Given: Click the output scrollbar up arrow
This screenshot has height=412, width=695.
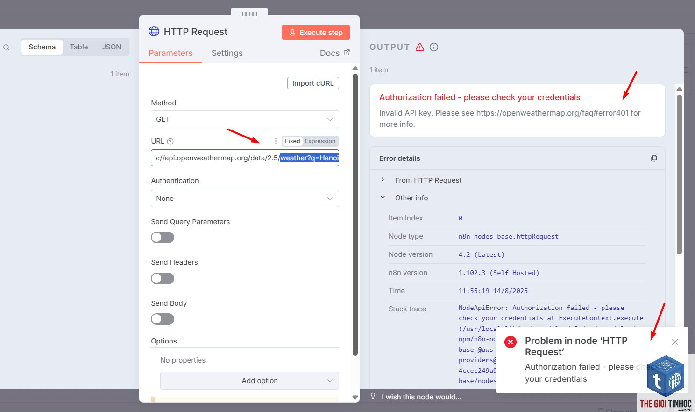Looking at the screenshot, I should tap(679, 89).
